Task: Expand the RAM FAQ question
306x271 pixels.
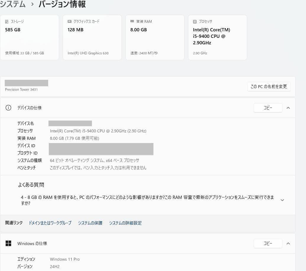Action: tap(282, 200)
